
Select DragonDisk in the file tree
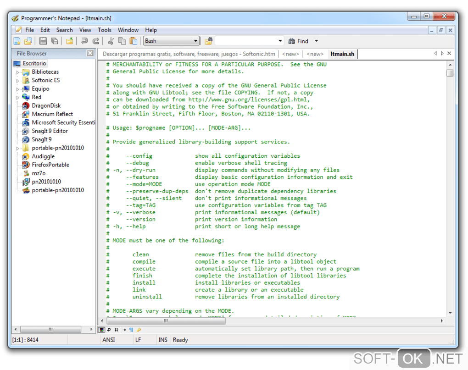tap(46, 105)
